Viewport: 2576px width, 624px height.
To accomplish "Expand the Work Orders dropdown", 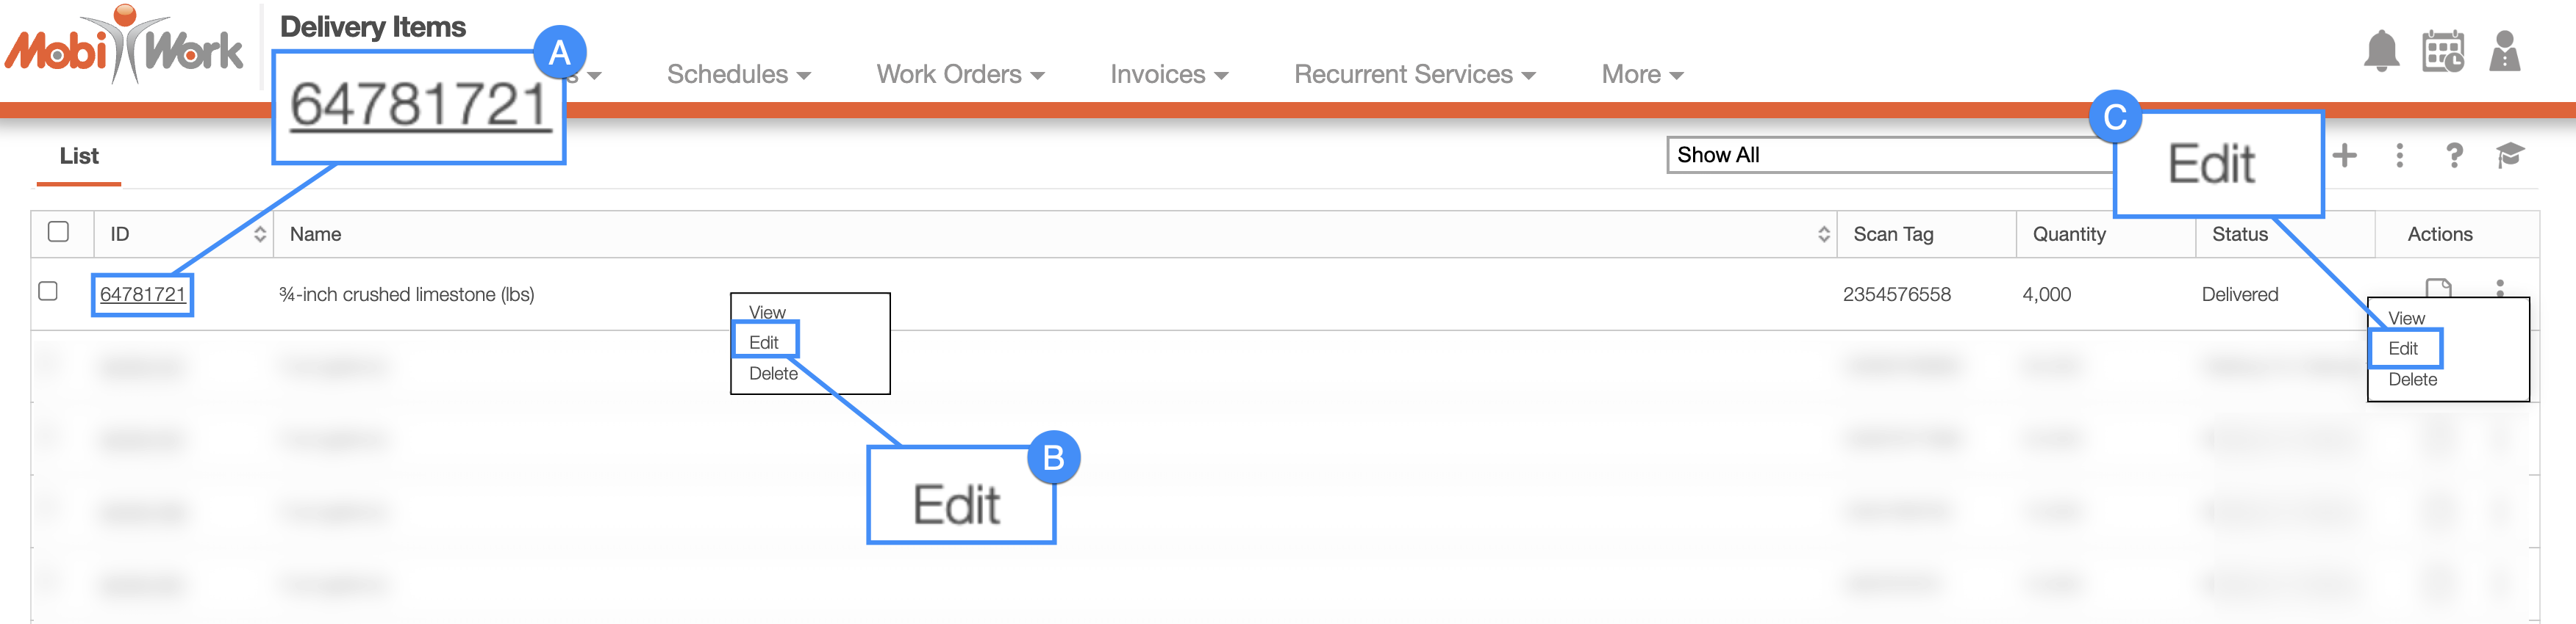I will pyautogui.click(x=960, y=74).
